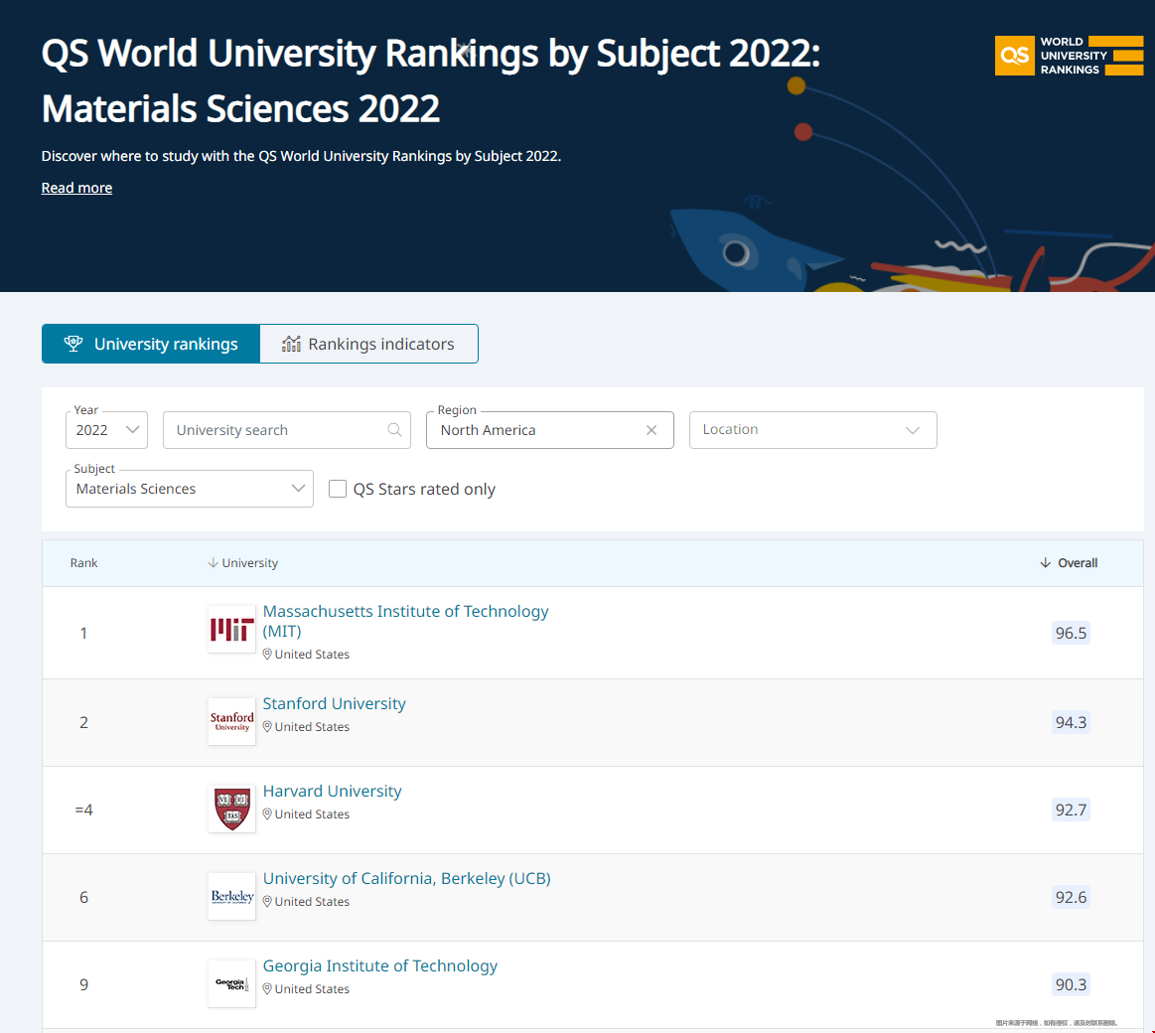
Task: Click the rank 1 cell for MIT
Action: coord(84,633)
